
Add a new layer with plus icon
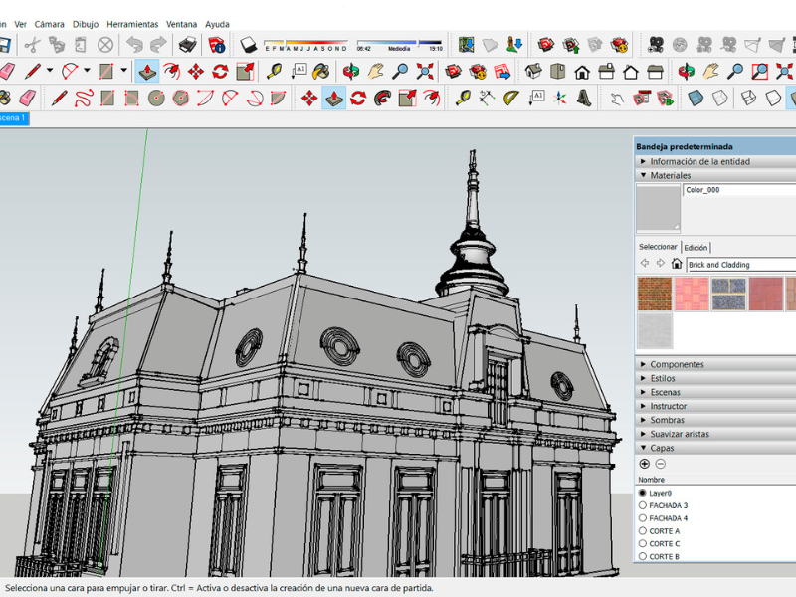point(644,464)
